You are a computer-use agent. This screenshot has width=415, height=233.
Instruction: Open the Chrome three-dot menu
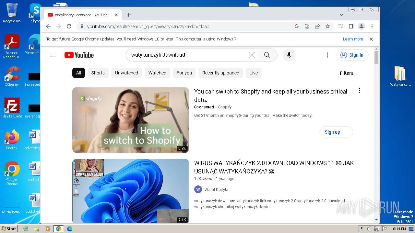coord(372,27)
